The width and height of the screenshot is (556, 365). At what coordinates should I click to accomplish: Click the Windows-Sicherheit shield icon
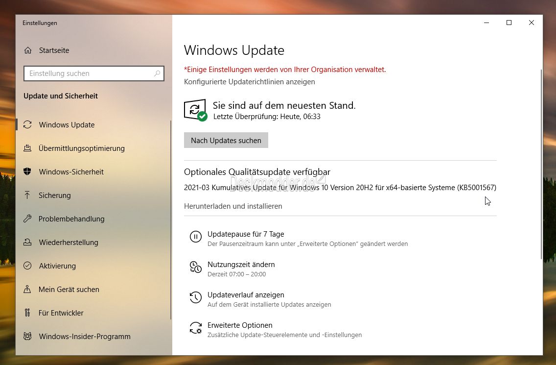coord(27,171)
